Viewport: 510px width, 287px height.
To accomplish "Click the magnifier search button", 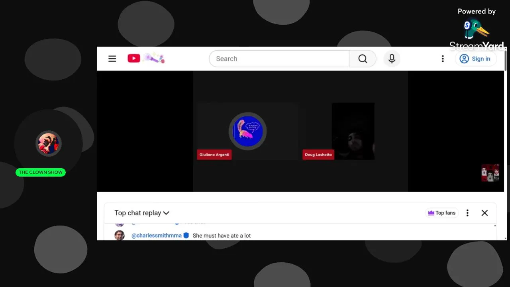I will (x=363, y=59).
